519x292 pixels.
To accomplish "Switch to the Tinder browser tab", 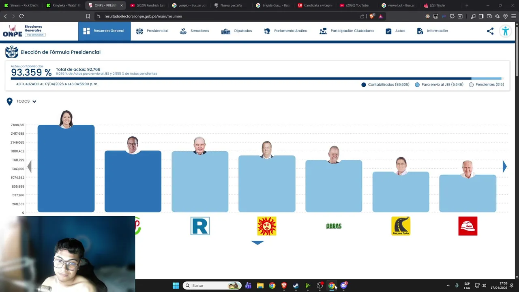I will (440, 5).
